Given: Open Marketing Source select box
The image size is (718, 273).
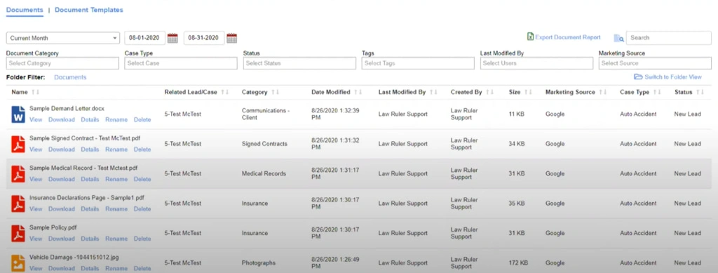Looking at the screenshot, I should pos(655,63).
